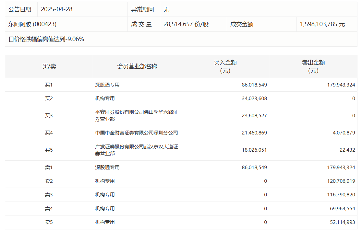The width and height of the screenshot is (362, 232).
Task: Select the 买4 row label
Action: pyautogui.click(x=49, y=133)
